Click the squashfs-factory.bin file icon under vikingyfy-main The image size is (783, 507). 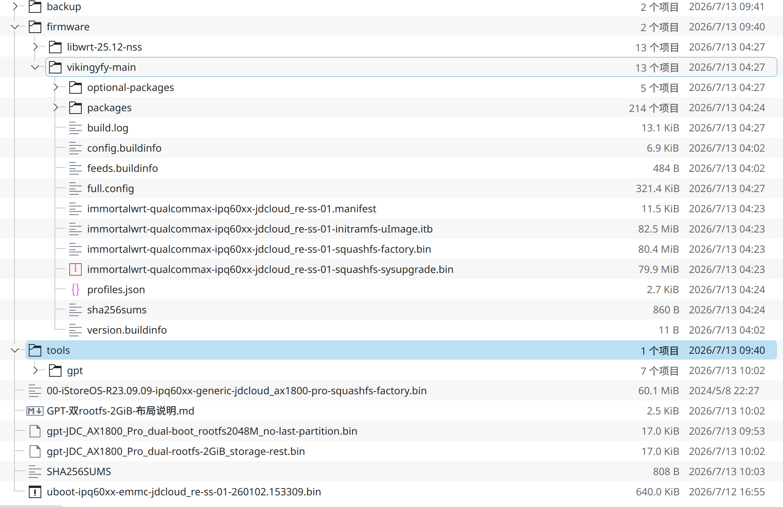[x=75, y=249]
